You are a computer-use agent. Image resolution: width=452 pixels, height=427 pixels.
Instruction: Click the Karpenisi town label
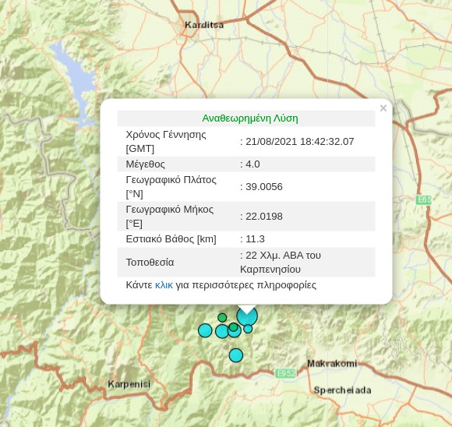click(x=129, y=384)
